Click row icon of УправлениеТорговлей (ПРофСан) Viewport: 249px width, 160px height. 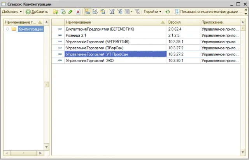click(60, 47)
